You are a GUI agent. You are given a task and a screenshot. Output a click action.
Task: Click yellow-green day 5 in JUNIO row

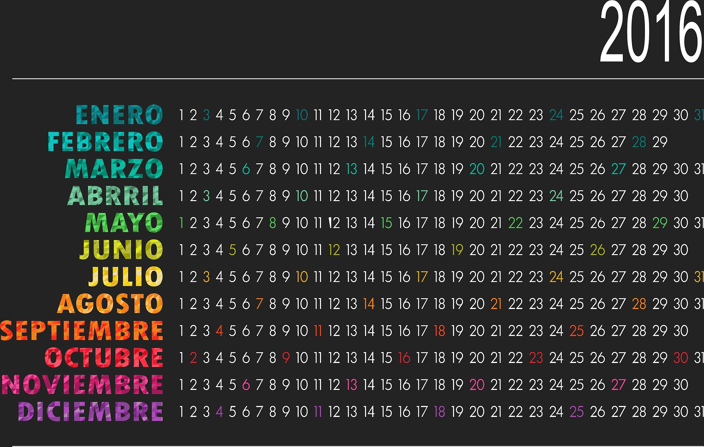[x=232, y=250]
